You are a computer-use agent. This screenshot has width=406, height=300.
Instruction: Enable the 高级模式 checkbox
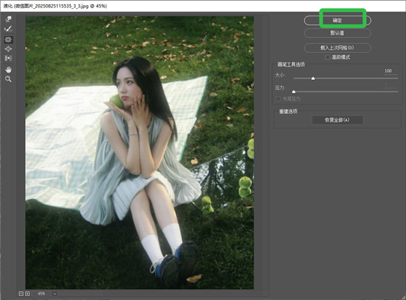coord(328,58)
